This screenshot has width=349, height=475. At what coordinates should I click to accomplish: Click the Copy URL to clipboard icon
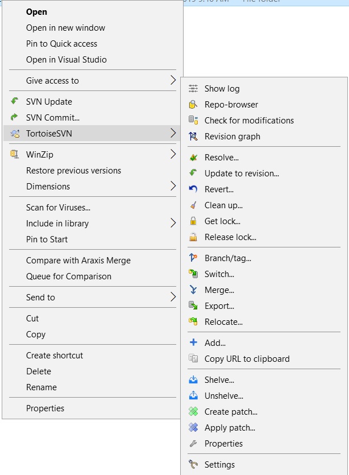[x=193, y=359]
